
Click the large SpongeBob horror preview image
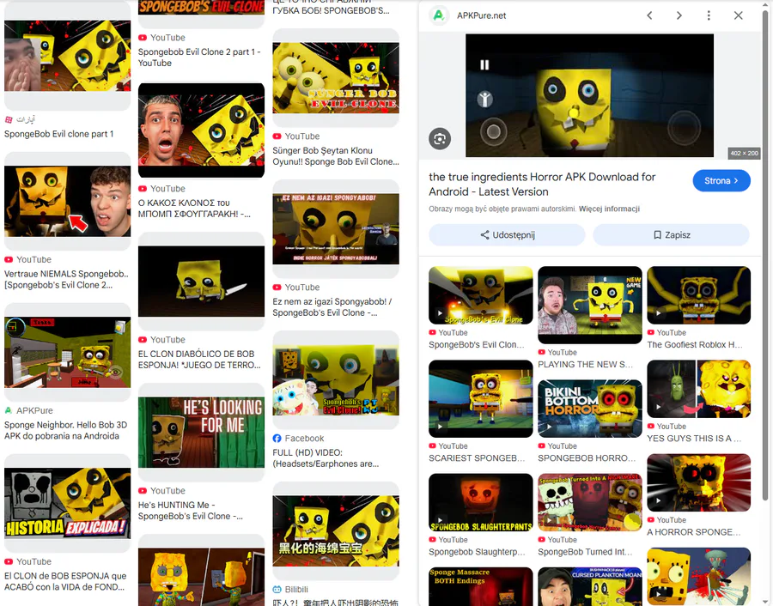pos(589,95)
